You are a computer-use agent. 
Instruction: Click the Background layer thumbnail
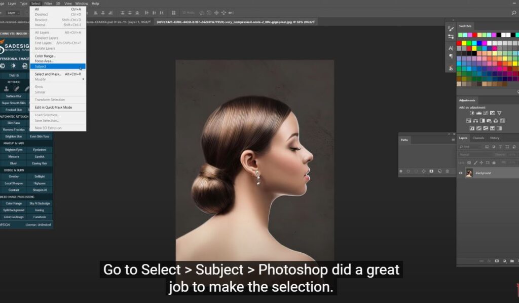pyautogui.click(x=469, y=173)
